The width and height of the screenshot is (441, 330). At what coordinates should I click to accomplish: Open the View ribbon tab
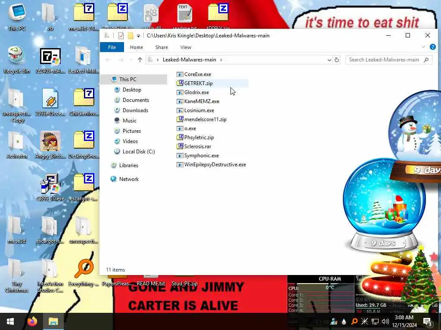pyautogui.click(x=186, y=47)
